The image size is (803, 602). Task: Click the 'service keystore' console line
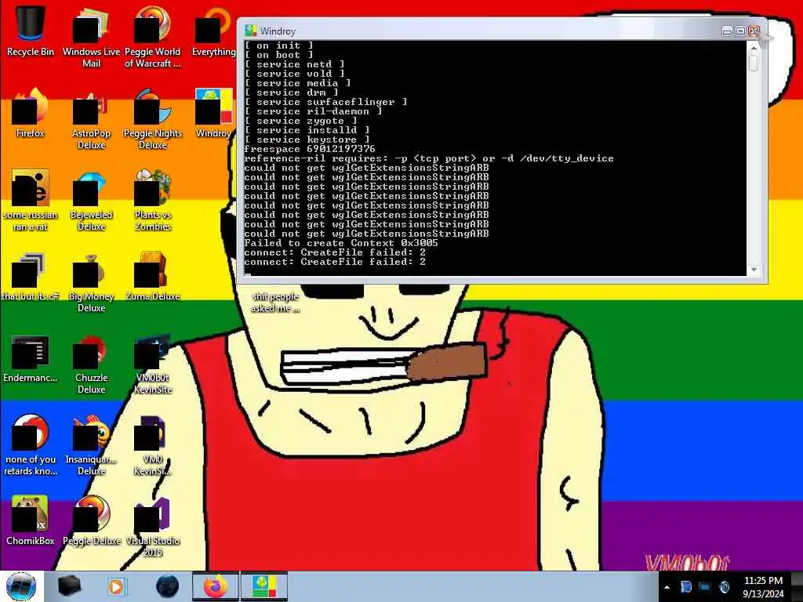pos(307,140)
